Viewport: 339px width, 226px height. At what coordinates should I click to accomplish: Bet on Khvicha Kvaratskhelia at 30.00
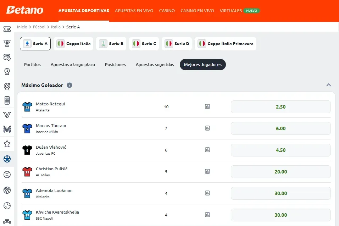tap(280, 215)
